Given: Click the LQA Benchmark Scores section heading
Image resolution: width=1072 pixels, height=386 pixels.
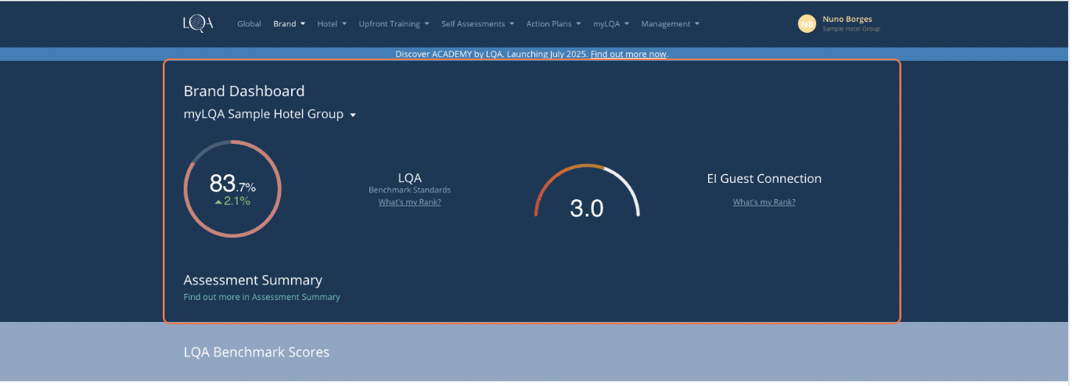Looking at the screenshot, I should pyautogui.click(x=256, y=352).
